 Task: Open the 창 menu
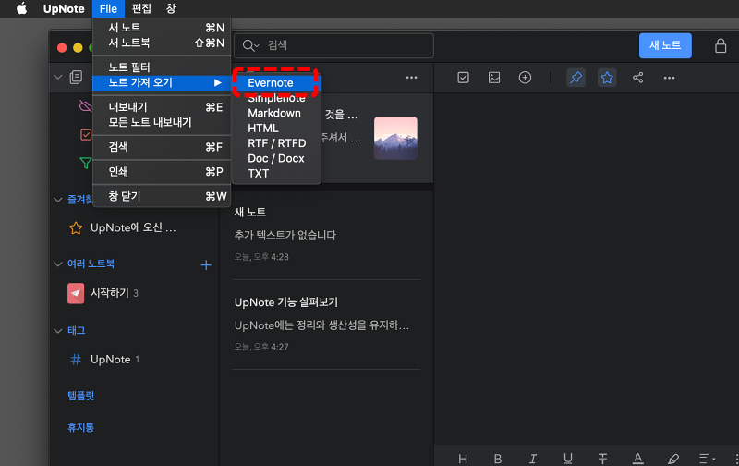tap(171, 8)
